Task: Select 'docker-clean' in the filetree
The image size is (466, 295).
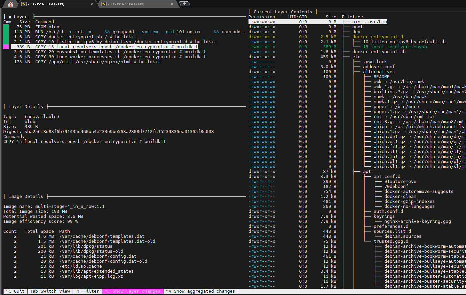Action: point(400,196)
